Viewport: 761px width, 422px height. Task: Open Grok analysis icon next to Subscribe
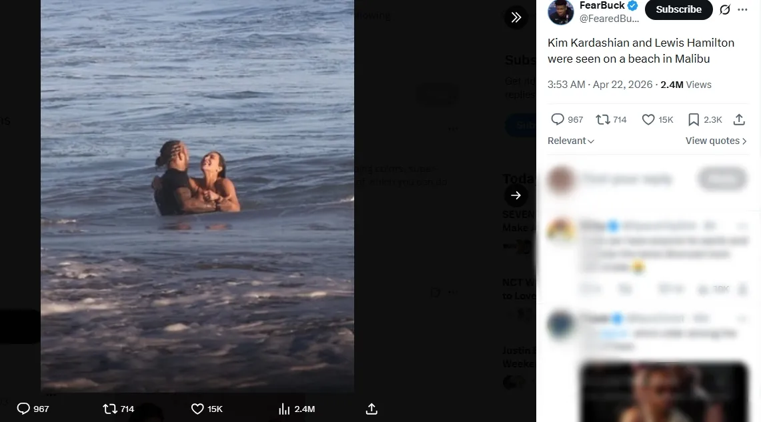pos(725,9)
